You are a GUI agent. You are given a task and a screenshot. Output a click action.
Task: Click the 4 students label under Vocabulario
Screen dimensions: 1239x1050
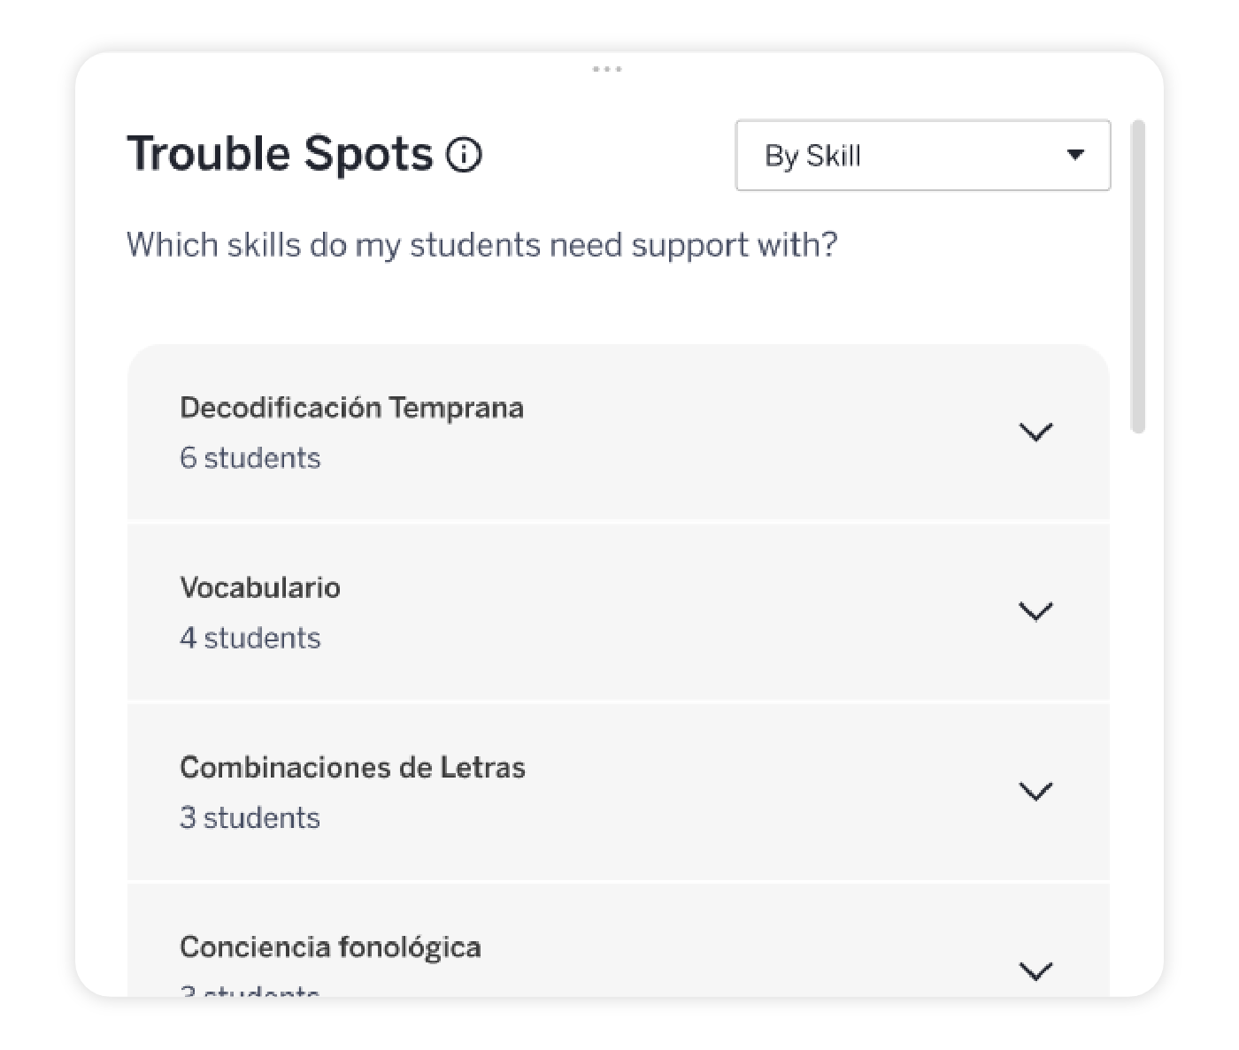click(x=250, y=638)
